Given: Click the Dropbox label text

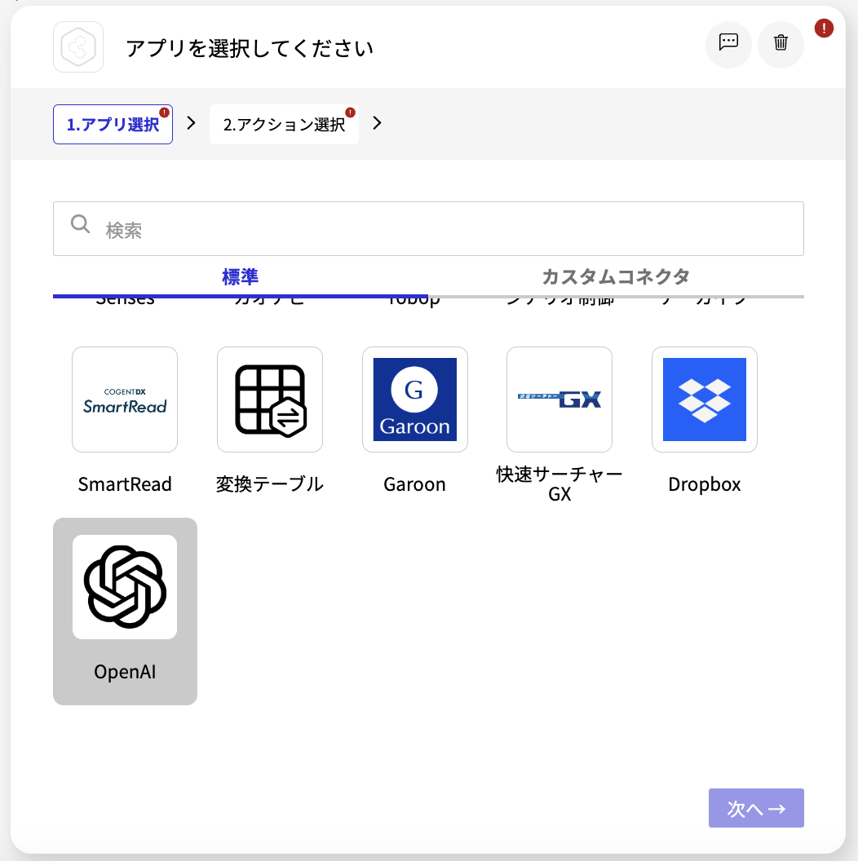Looking at the screenshot, I should click(x=704, y=484).
